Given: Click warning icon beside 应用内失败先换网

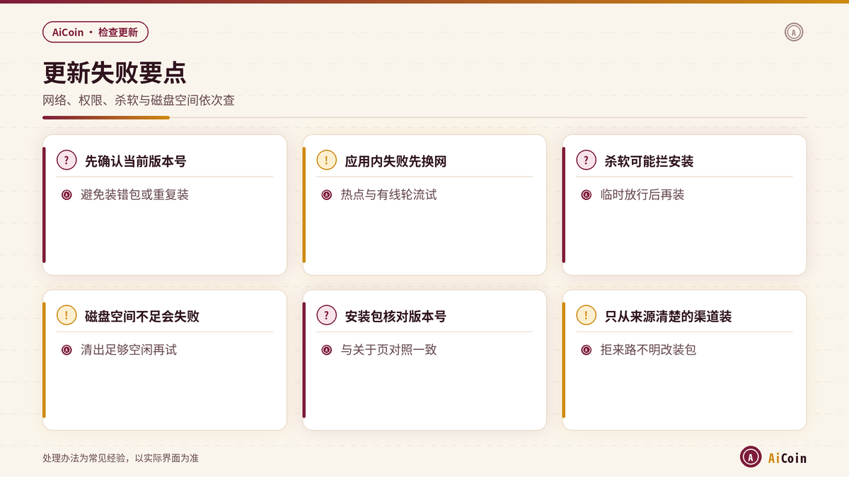Looking at the screenshot, I should [326, 160].
